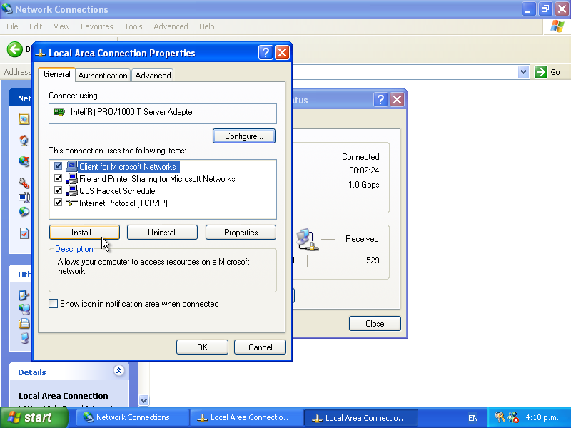Screen dimensions: 571x428
Task: Click second Local Area Connection taskbar button
Action: (361, 417)
